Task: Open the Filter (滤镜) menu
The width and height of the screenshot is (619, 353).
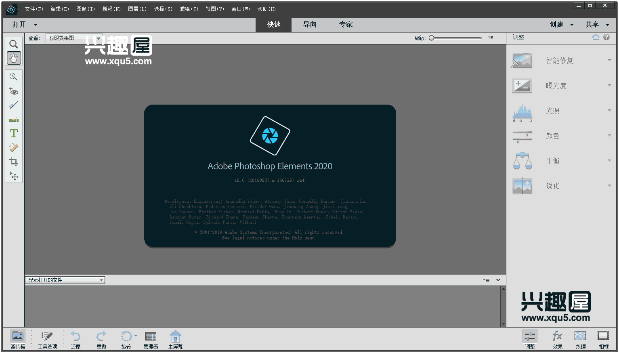Action: click(189, 9)
